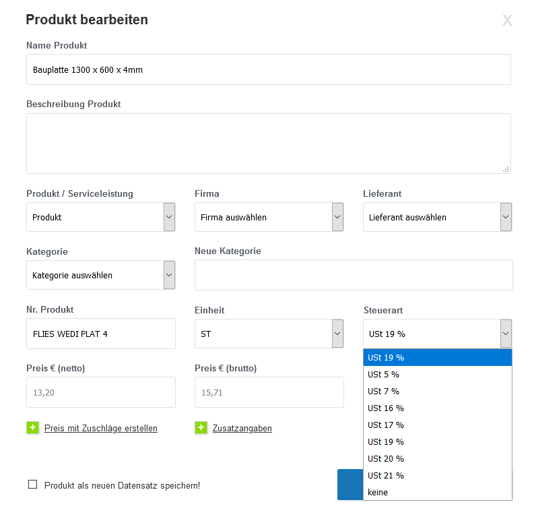Click the green plus icon beside Zusatzangaben
The height and width of the screenshot is (525, 534).
(x=201, y=427)
